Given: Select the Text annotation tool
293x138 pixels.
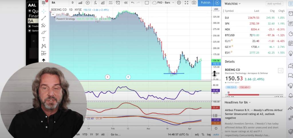Looking at the screenshot, I should 43,39.
